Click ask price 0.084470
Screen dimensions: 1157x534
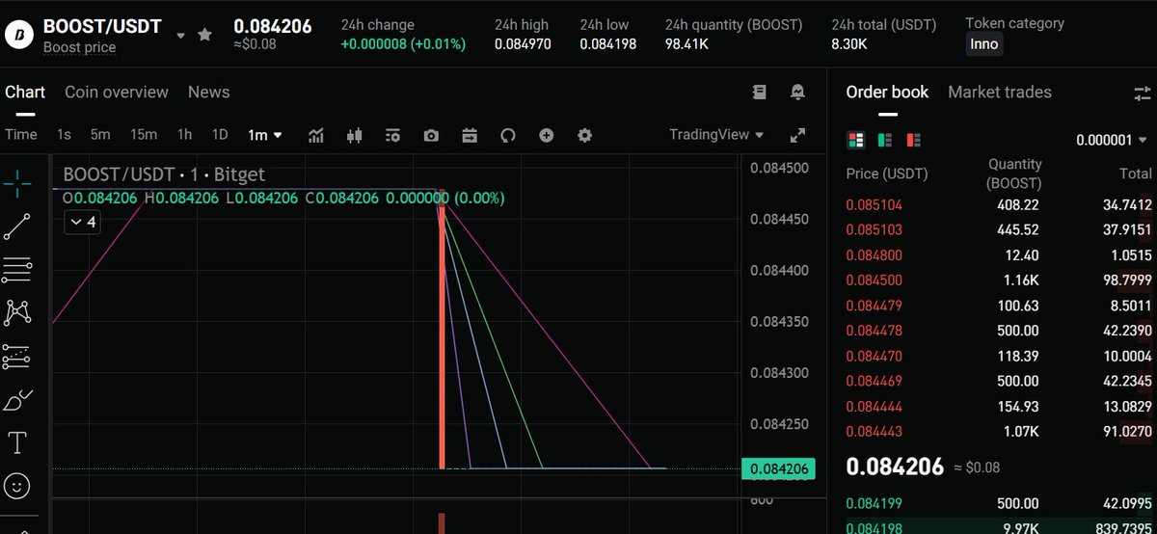874,356
